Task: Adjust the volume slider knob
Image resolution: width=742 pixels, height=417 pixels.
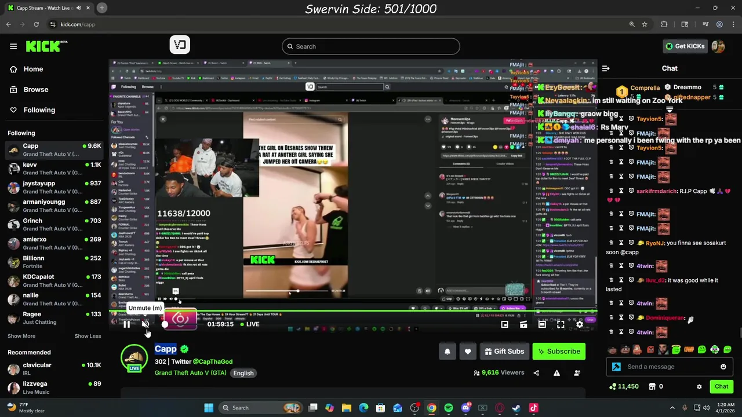Action: click(x=165, y=324)
